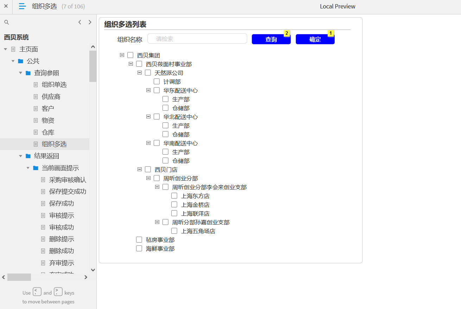Collapse the 西贝莜面村事业部 node
The image size is (461, 309).
click(131, 64)
